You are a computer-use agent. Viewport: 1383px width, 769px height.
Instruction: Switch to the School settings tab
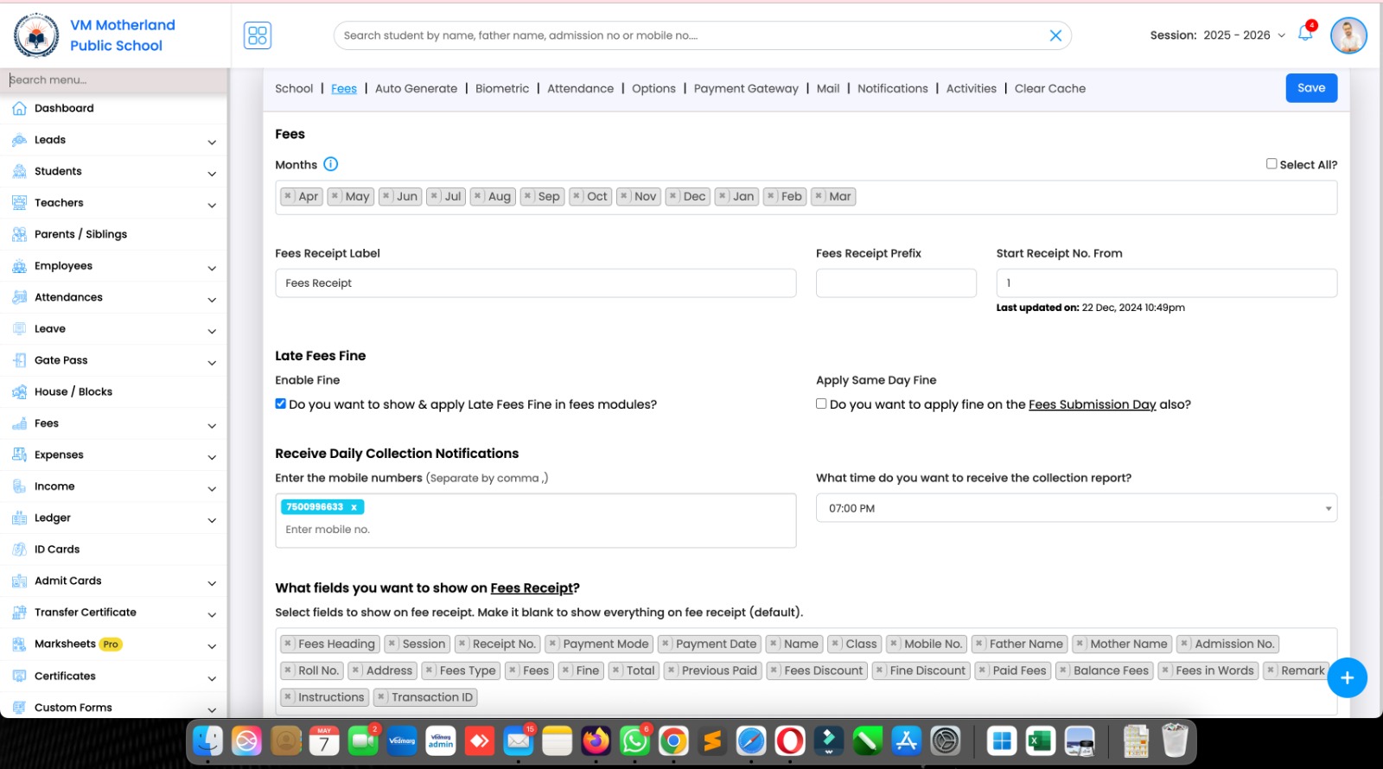[294, 88]
